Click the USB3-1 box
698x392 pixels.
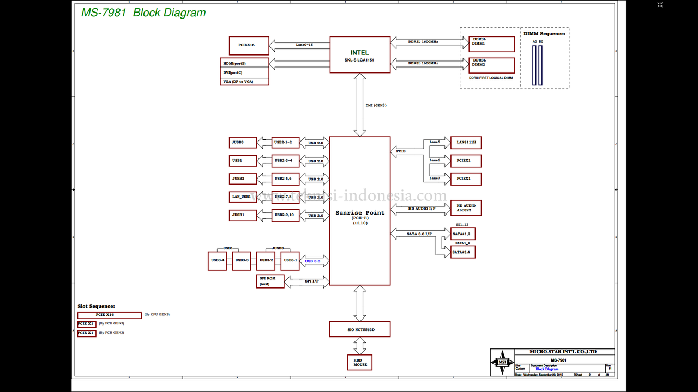pos(290,260)
